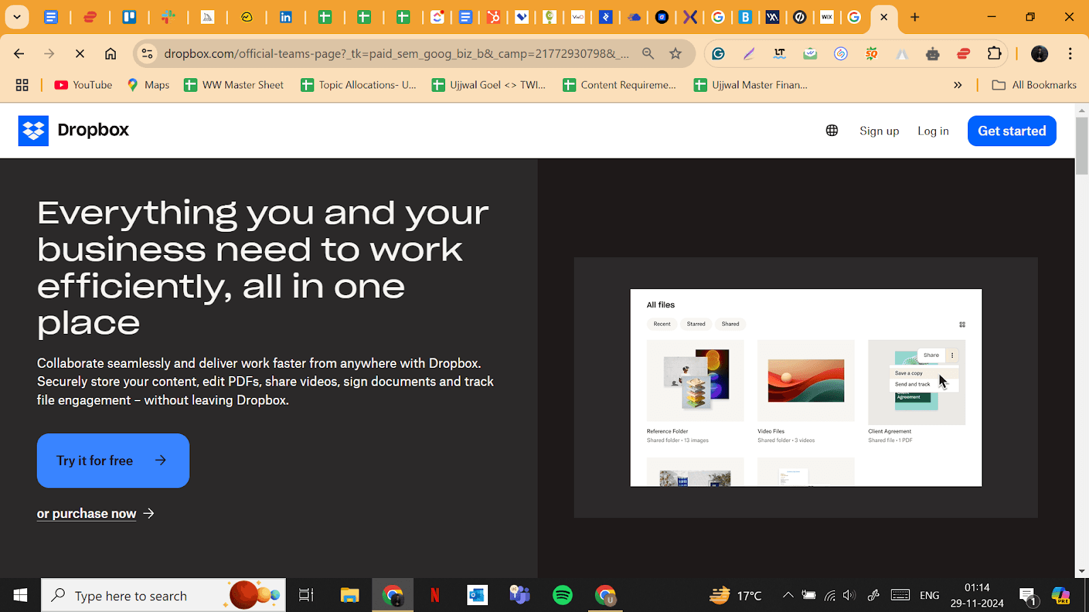The height and width of the screenshot is (612, 1089).
Task: Switch to the LinkedIn tab
Action: [286, 17]
